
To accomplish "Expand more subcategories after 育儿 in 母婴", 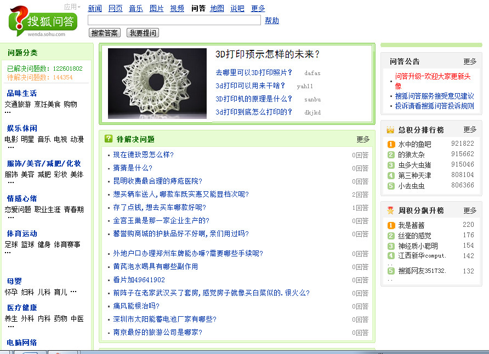I will pyautogui.click(x=73, y=292).
